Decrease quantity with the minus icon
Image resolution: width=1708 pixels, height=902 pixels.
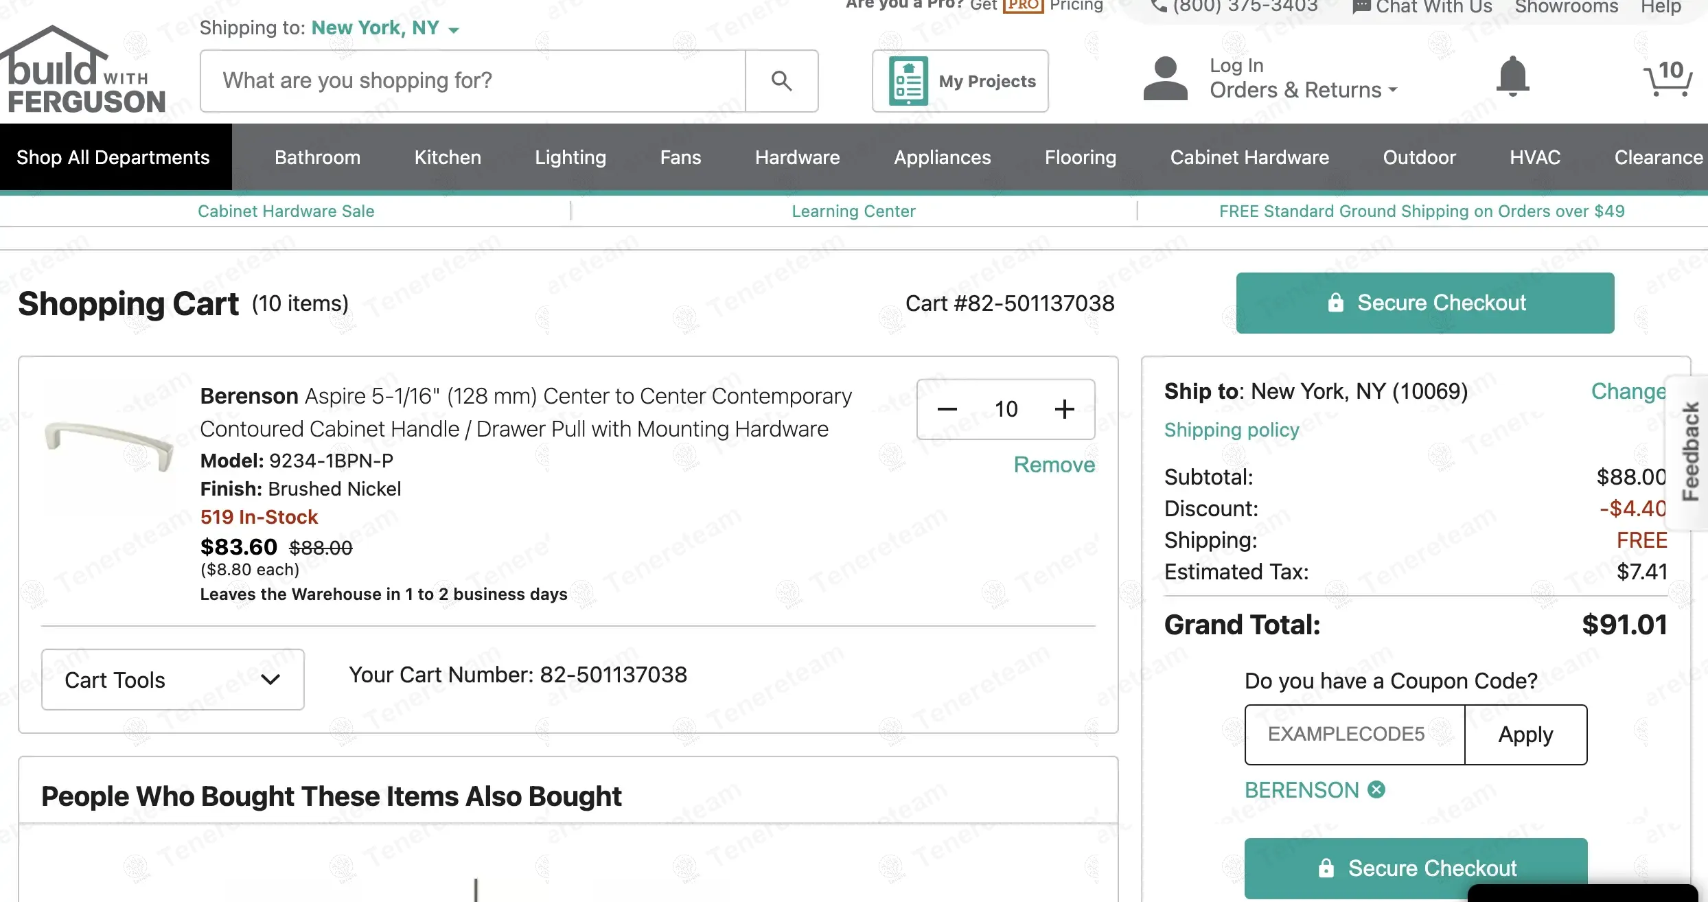(x=947, y=409)
